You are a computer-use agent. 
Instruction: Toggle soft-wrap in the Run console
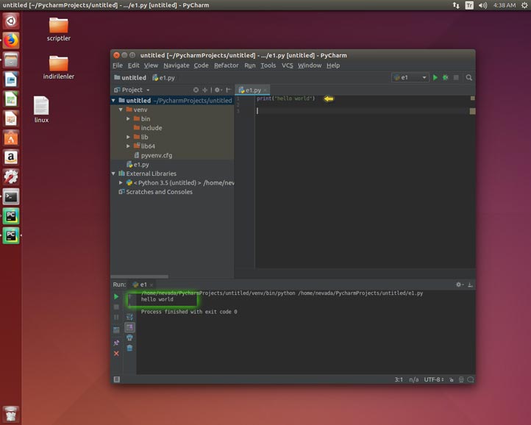pyautogui.click(x=129, y=317)
